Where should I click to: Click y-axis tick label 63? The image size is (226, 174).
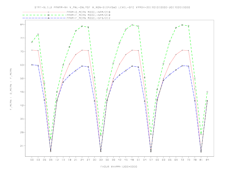(x=22, y=65)
